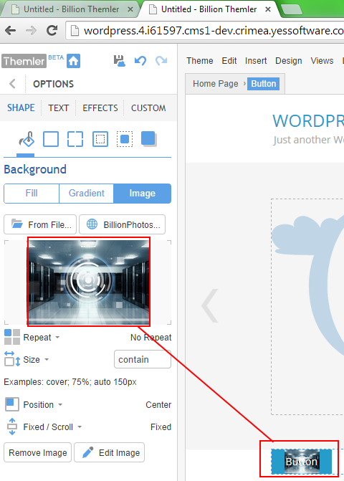Click the Themler home icon
Image resolution: width=344 pixels, height=481 pixels.
(x=74, y=61)
